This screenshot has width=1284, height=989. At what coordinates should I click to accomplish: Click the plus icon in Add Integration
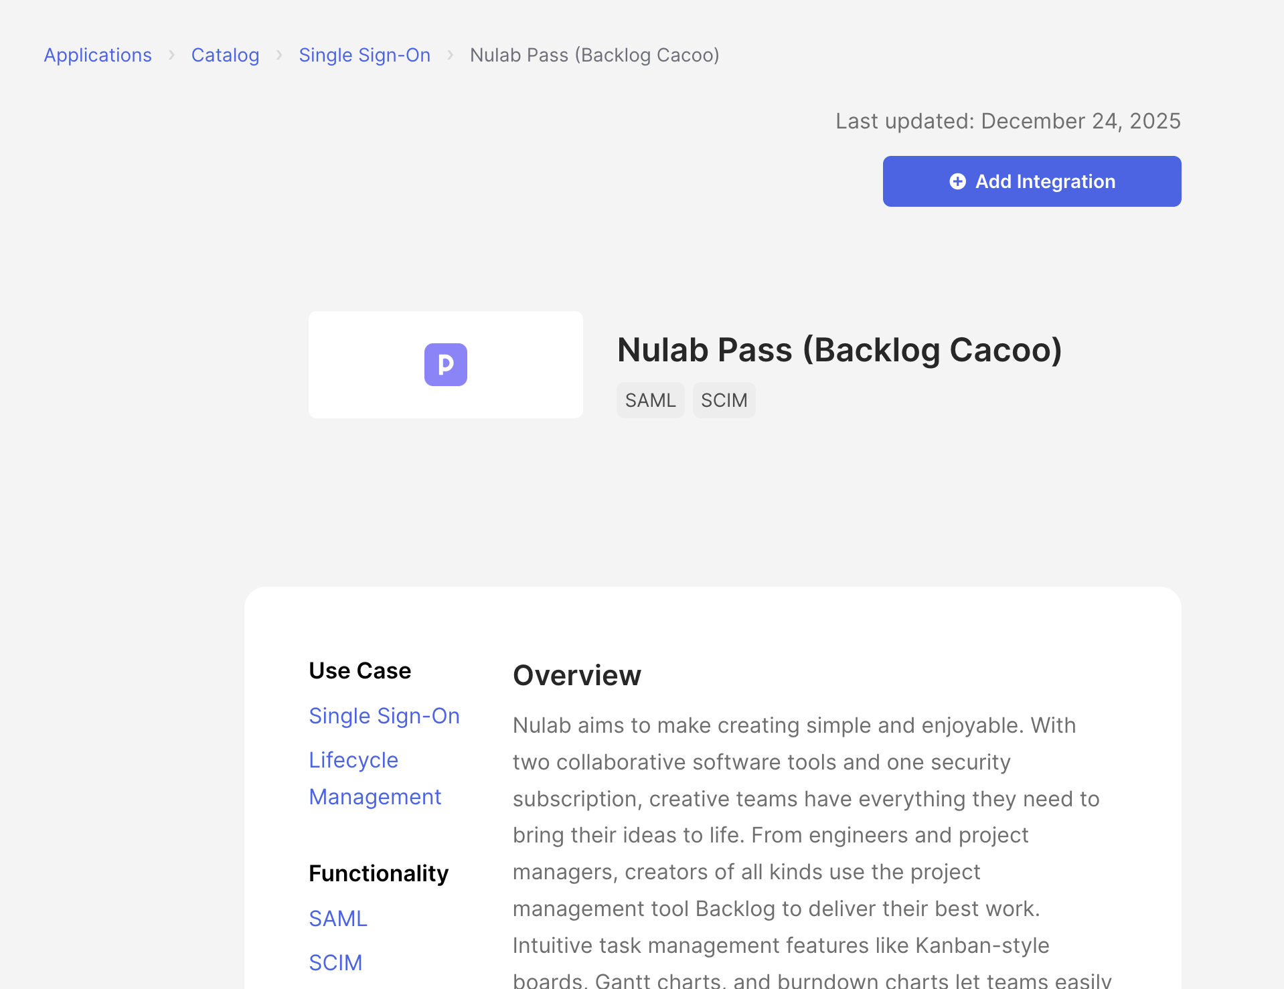coord(958,181)
